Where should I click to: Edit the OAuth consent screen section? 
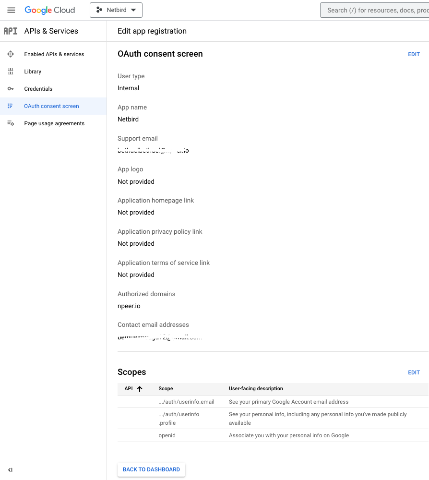point(414,54)
